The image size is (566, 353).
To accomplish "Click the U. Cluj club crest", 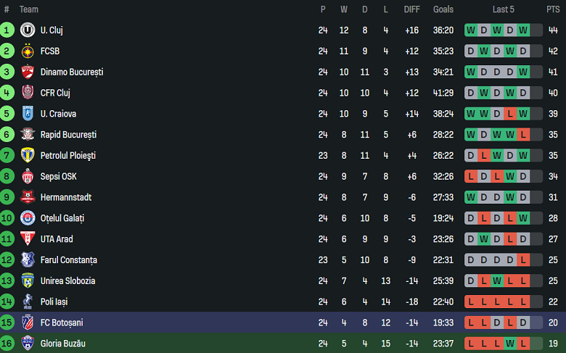I will (28, 30).
